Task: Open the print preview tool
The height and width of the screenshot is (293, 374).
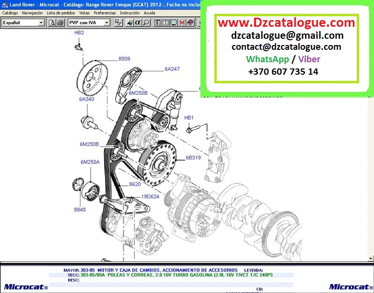Action: (51, 23)
